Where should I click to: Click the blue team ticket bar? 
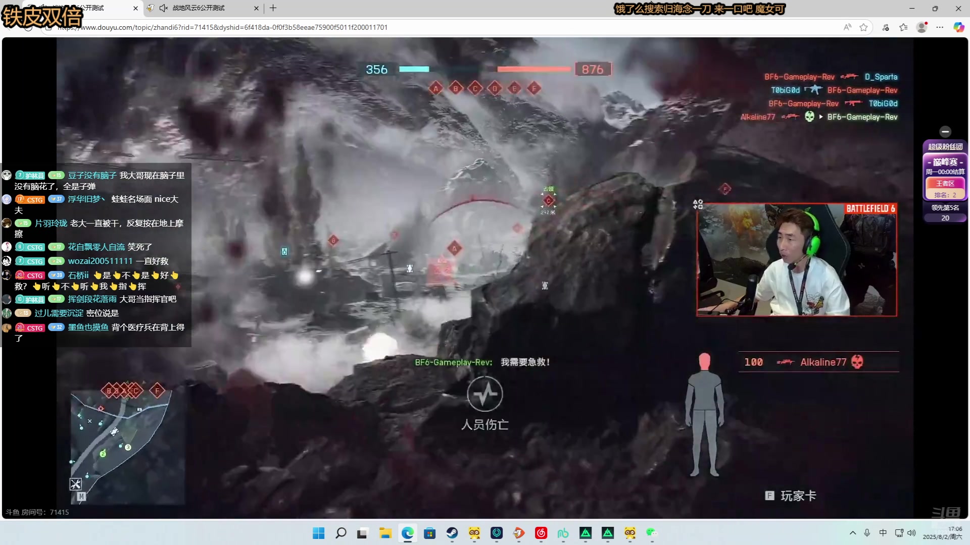coord(414,69)
